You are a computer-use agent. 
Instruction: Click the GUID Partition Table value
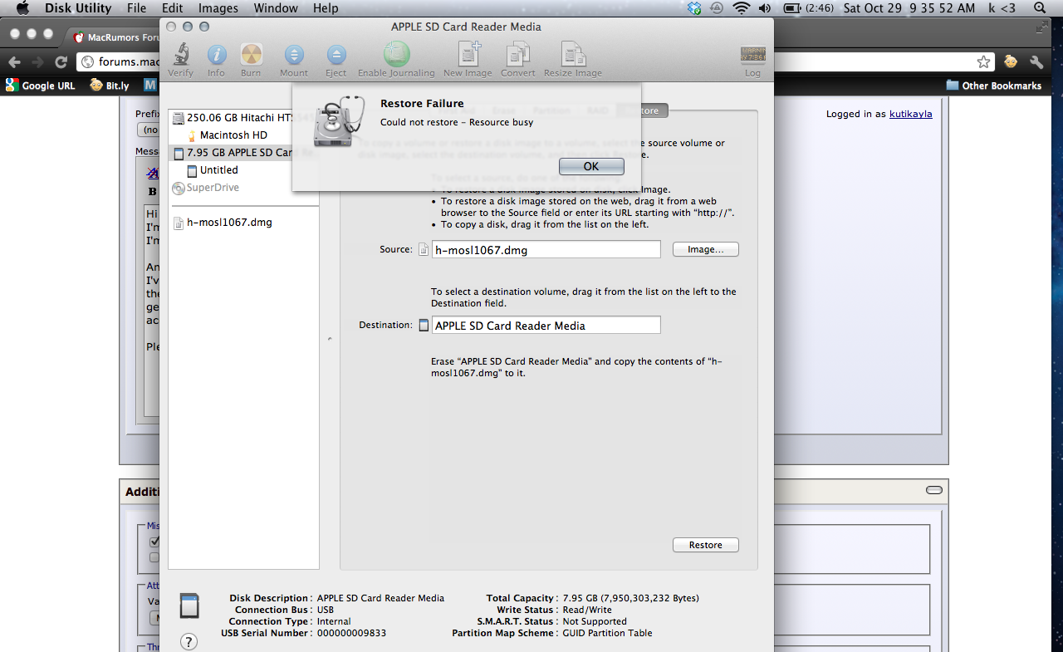[x=607, y=633]
